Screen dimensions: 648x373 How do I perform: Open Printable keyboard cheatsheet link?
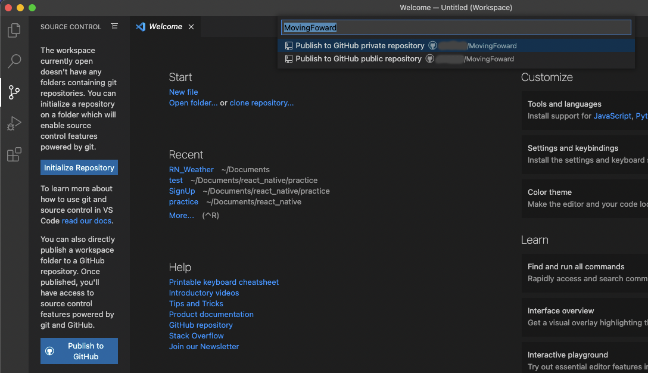coord(223,282)
